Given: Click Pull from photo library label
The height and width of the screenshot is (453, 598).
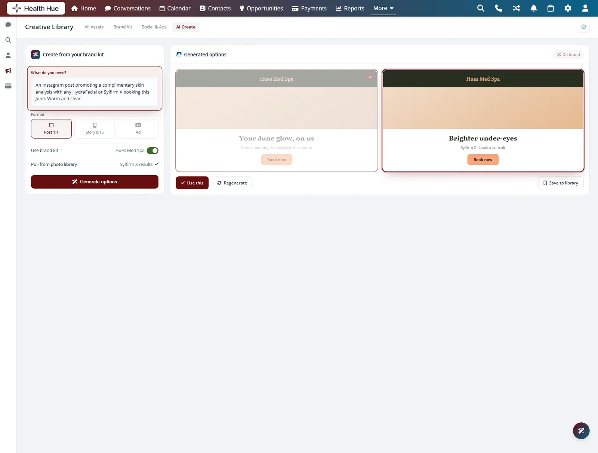Looking at the screenshot, I should (54, 164).
